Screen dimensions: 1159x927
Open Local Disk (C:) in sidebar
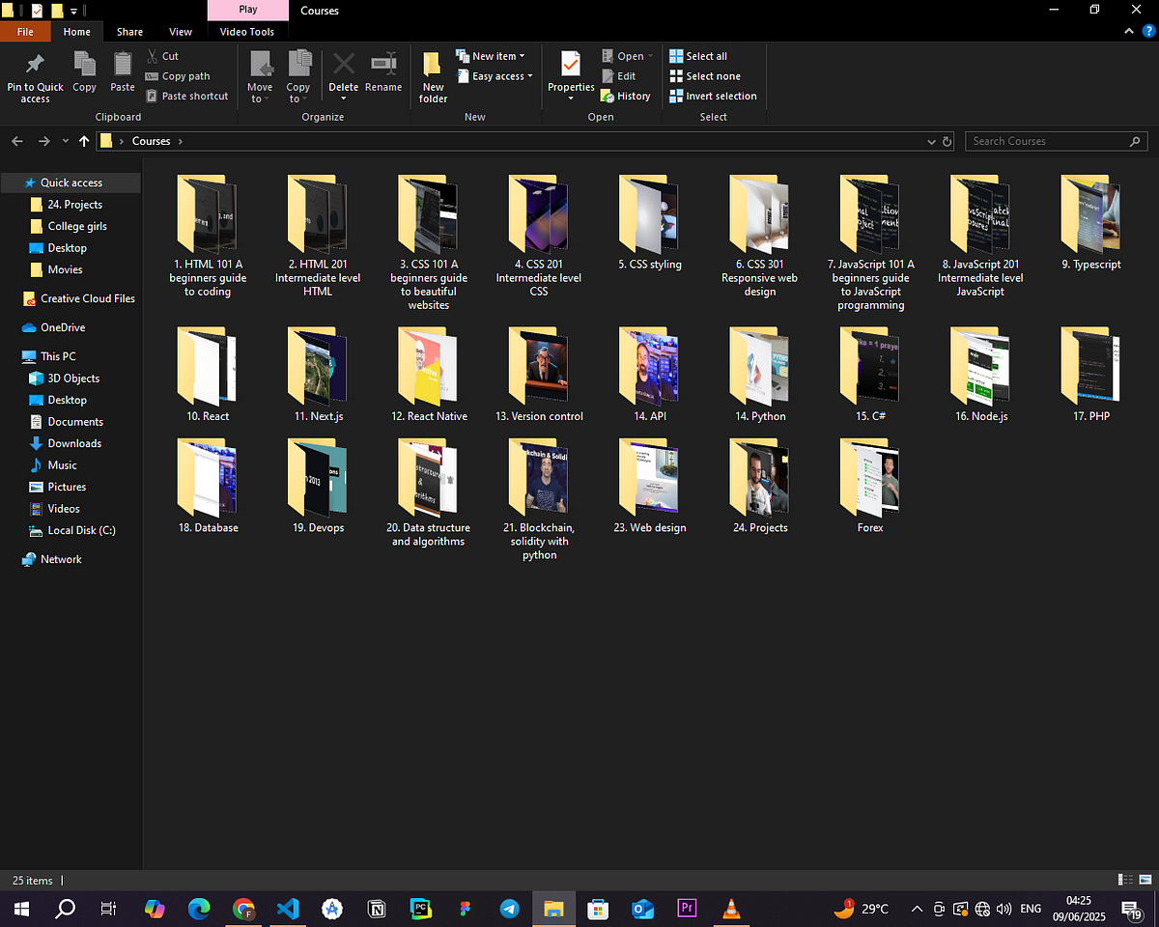[72, 530]
